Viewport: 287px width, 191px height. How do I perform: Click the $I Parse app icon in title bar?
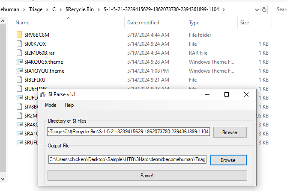(x=42, y=94)
